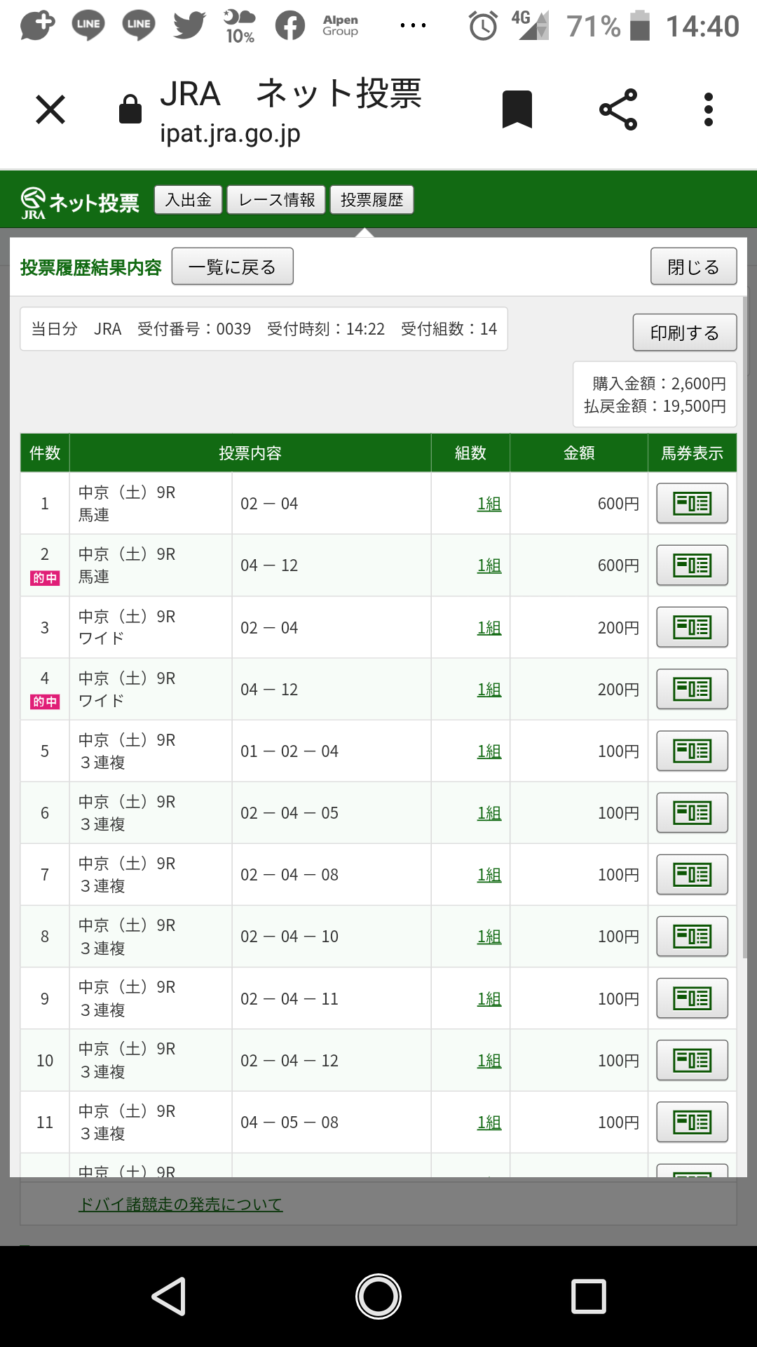View ticket icon for 02-04-12 trio bet

(x=692, y=1060)
